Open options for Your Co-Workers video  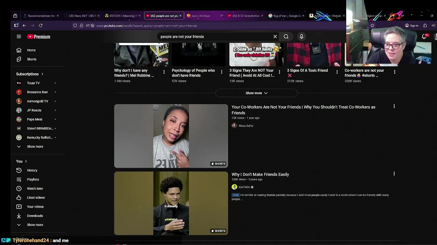tap(394, 107)
